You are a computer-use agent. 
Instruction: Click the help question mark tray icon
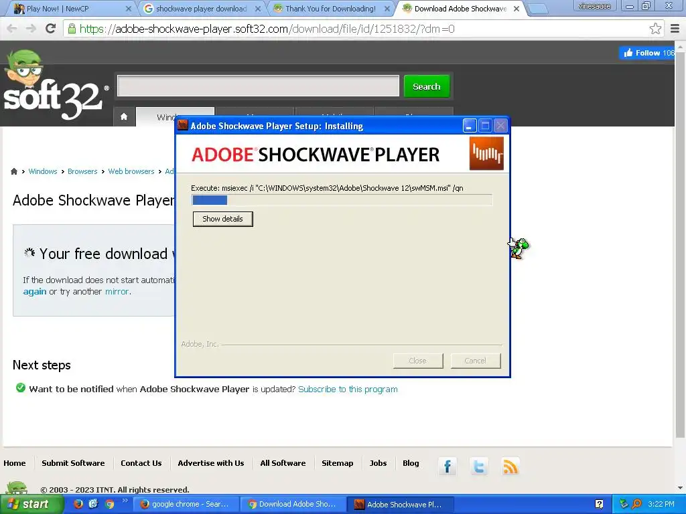599,504
